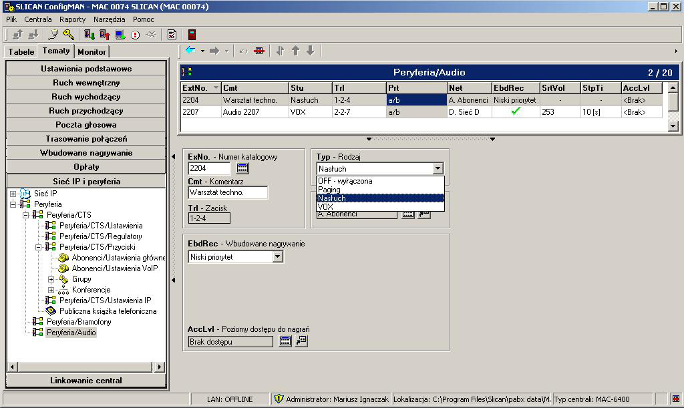The width and height of the screenshot is (684, 408).
Task: Click the Cmt Komentarz input field
Action: point(228,192)
